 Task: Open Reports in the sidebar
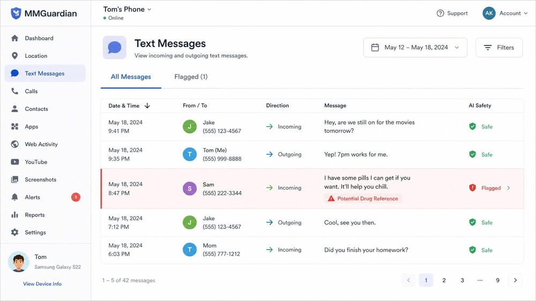(45, 215)
